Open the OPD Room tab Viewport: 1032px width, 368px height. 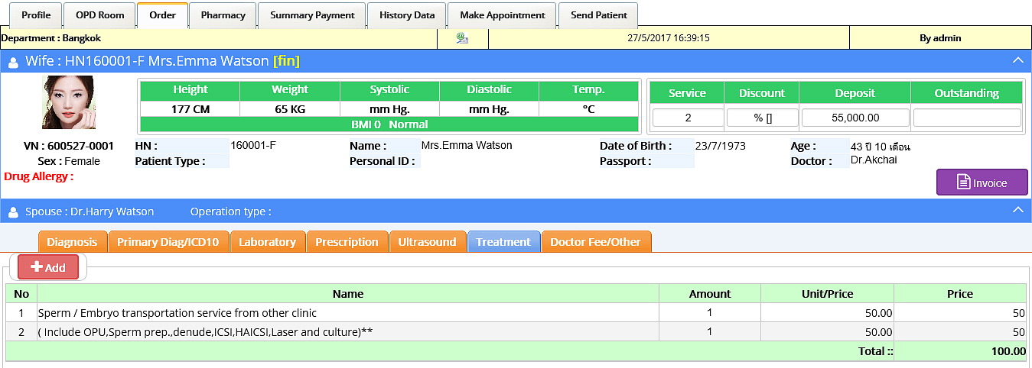(99, 15)
